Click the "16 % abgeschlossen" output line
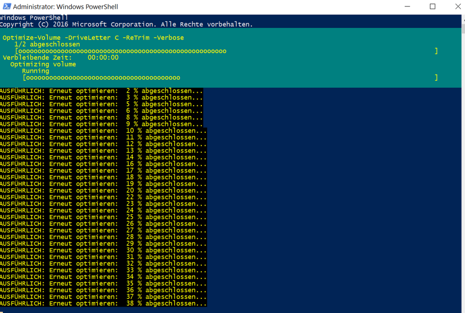 [x=103, y=164]
